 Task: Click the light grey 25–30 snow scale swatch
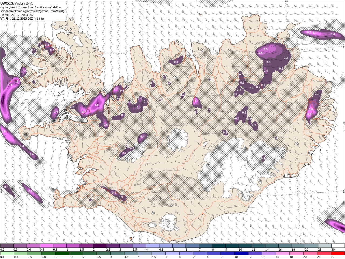325,246
